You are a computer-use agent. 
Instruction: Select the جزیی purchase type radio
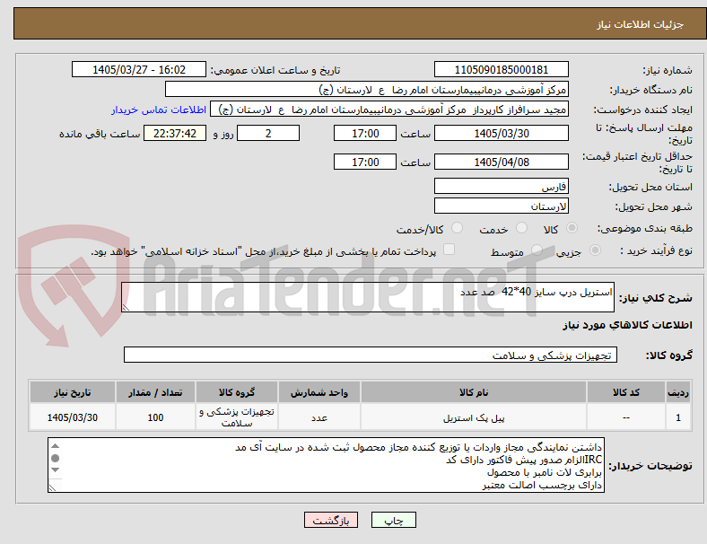pos(595,250)
